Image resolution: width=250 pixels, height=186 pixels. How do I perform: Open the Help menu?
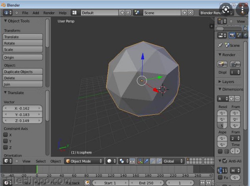pos(63,13)
